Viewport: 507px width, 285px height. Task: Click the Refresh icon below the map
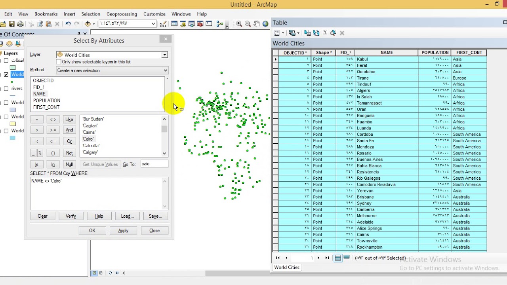tap(110, 273)
